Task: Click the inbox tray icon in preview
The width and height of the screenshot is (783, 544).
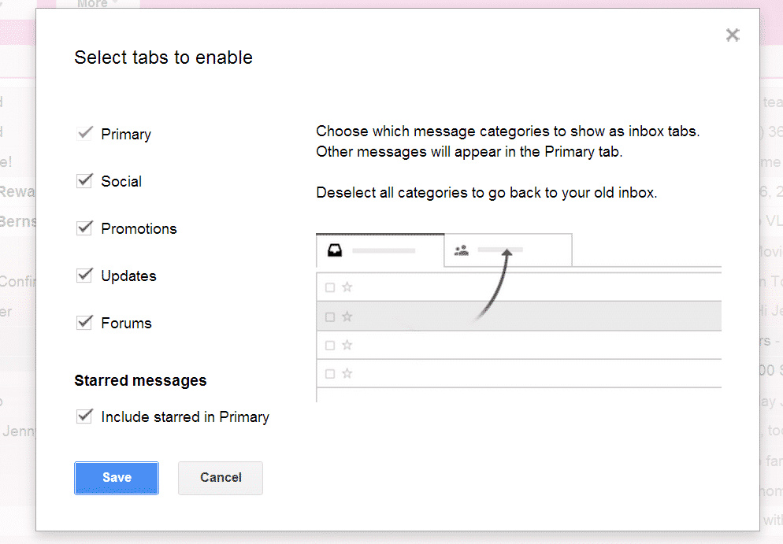Action: (x=335, y=250)
